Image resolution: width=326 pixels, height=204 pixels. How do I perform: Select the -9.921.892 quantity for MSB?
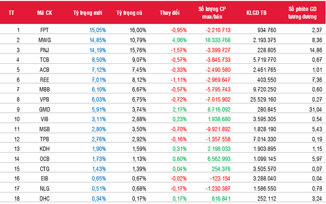tap(218, 129)
